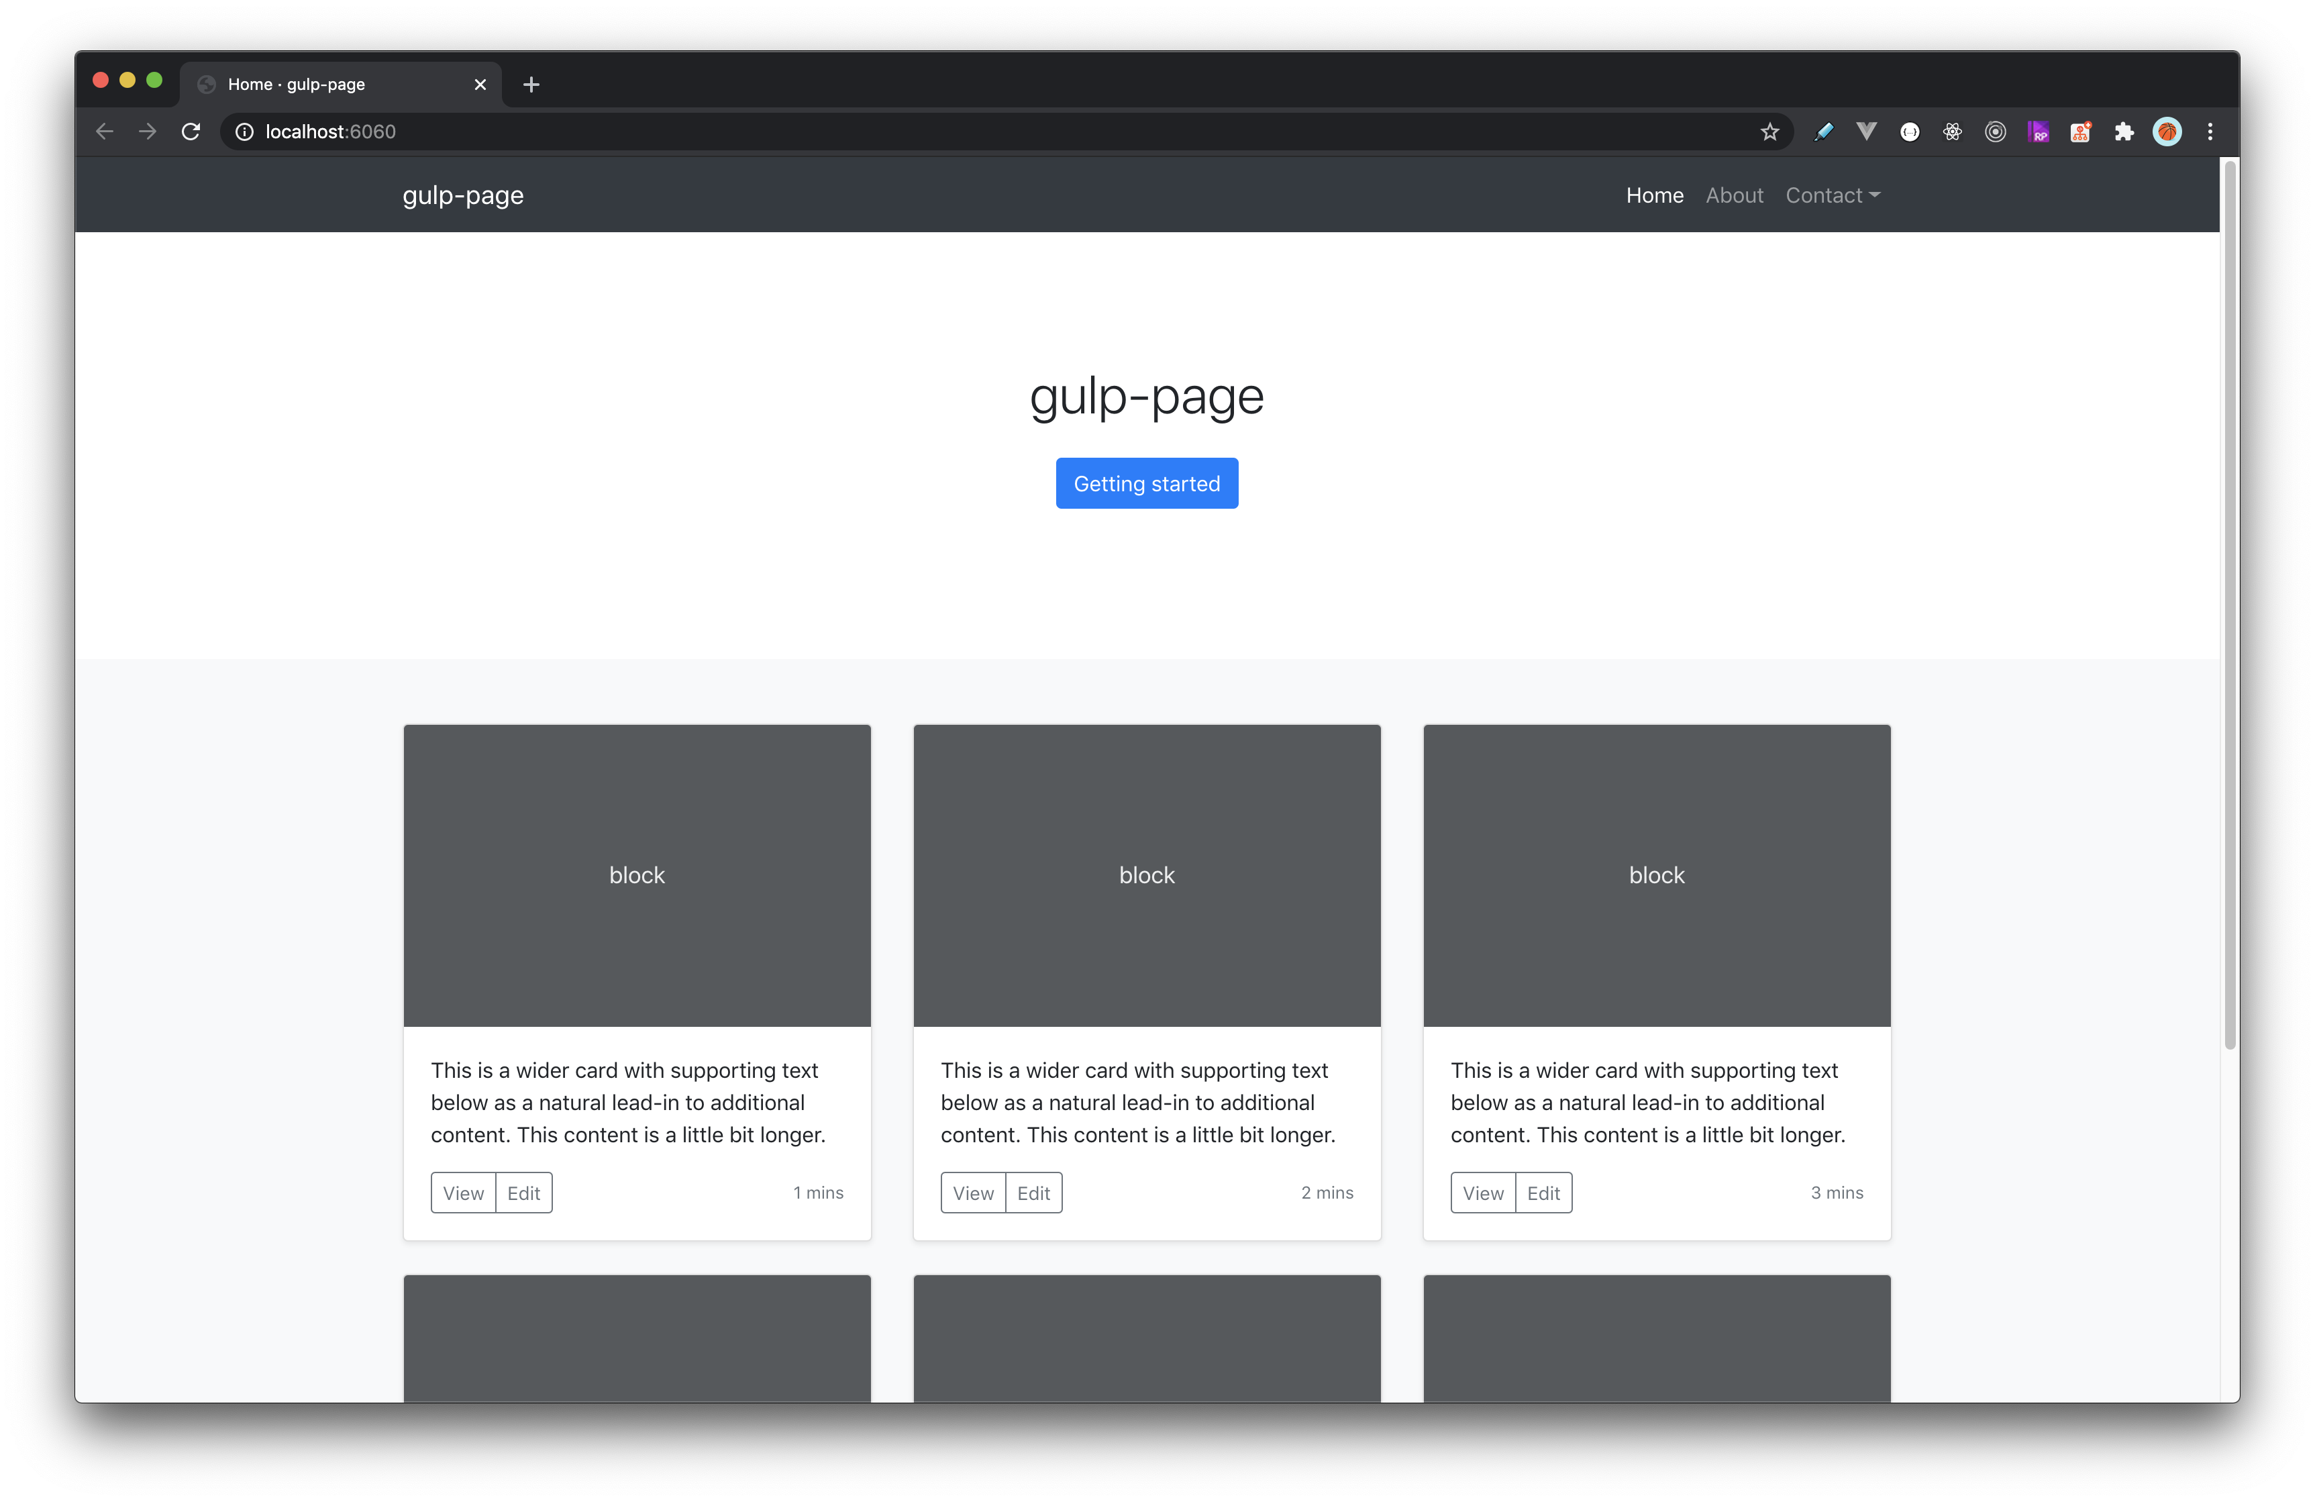Screen dimensions: 2315x1502
Task: Click View on the 3 mins card
Action: [1482, 1193]
